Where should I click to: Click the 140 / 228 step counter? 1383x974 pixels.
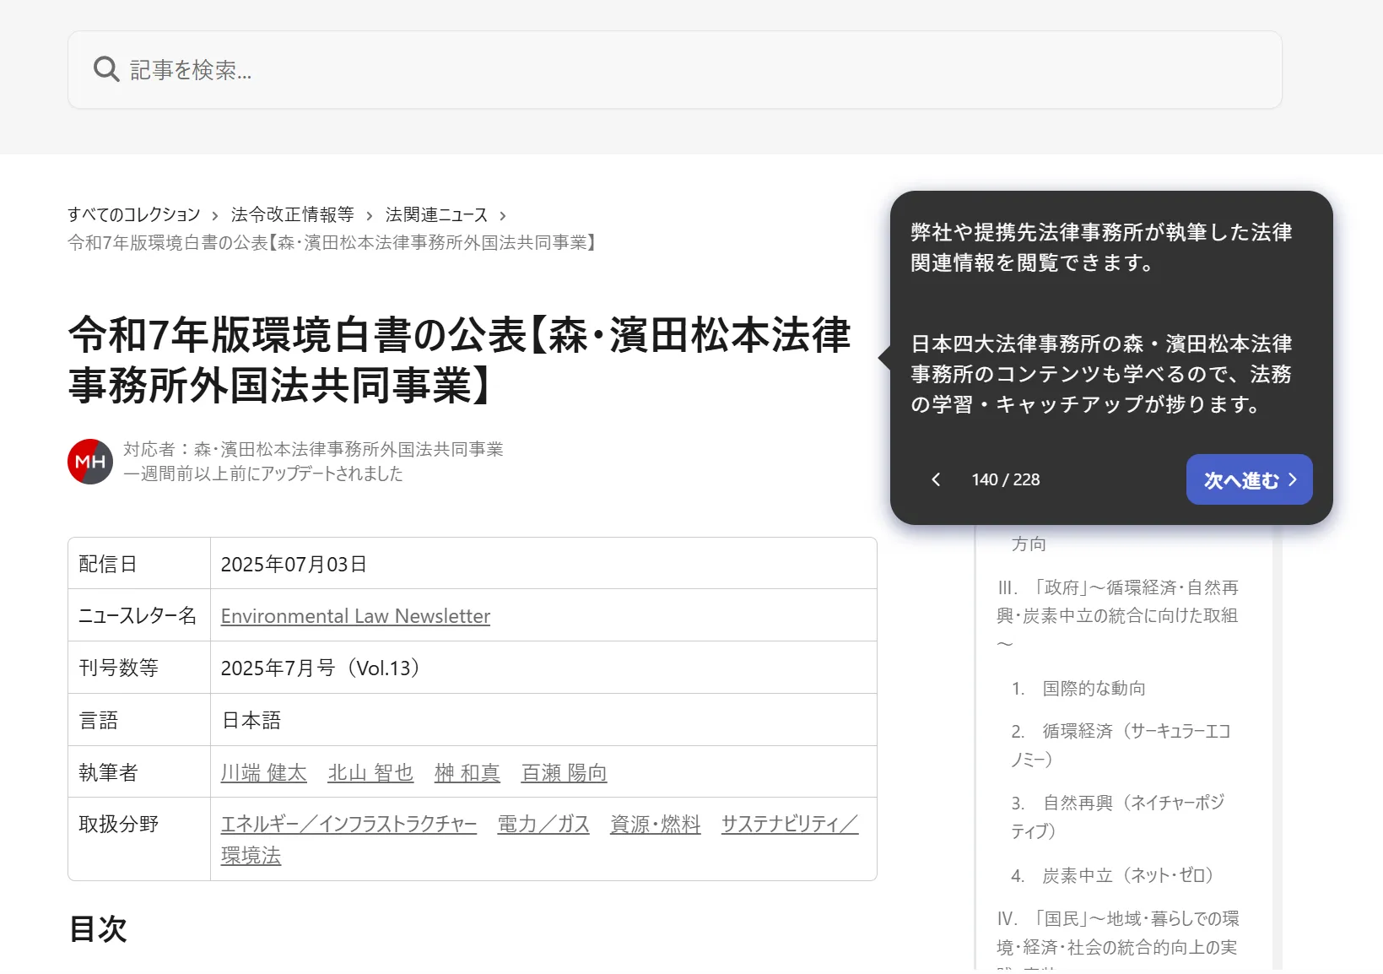[1006, 479]
